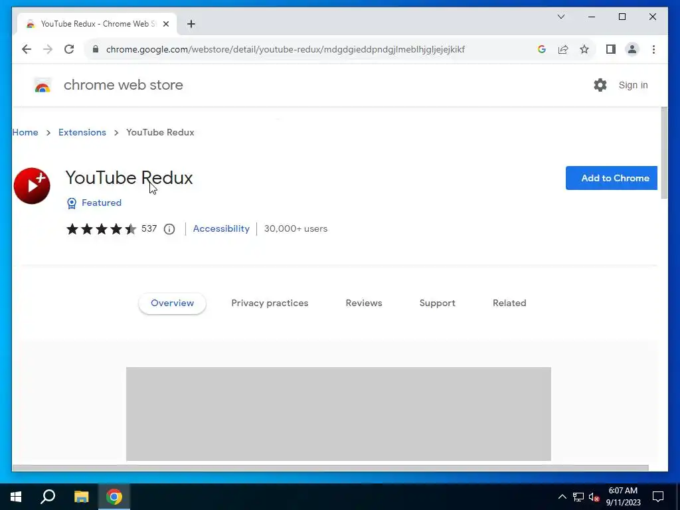Click the vertical page scrollbar
The width and height of the screenshot is (680, 510).
[664, 153]
